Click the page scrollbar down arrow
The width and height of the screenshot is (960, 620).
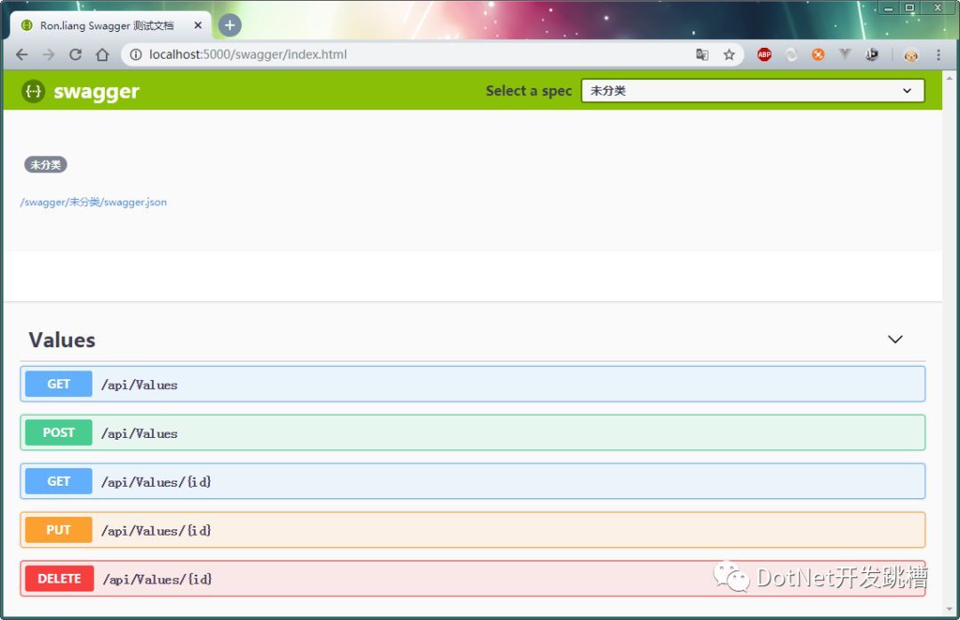949,609
